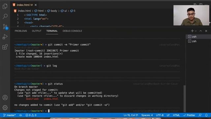Select the index.html editor tab

[25, 5]
